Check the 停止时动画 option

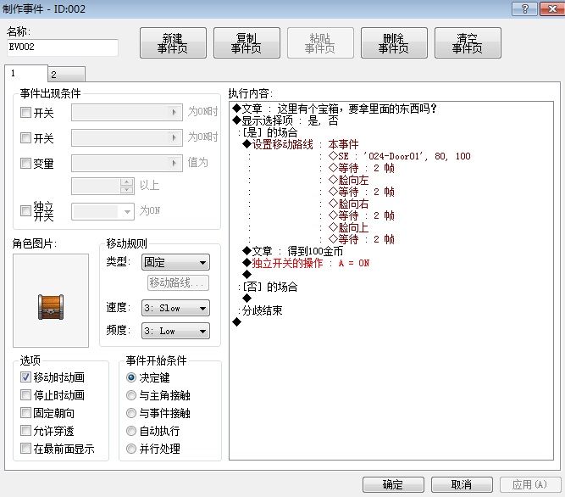click(x=25, y=395)
